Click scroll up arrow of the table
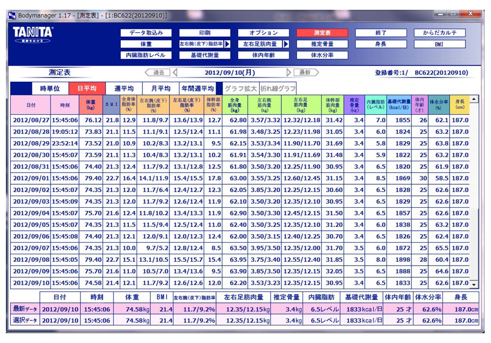The image size is (491, 343). (x=473, y=99)
